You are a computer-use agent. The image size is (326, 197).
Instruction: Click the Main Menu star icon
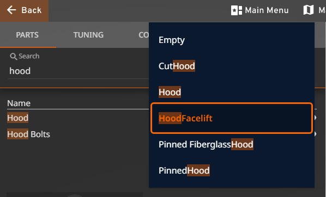click(x=237, y=10)
